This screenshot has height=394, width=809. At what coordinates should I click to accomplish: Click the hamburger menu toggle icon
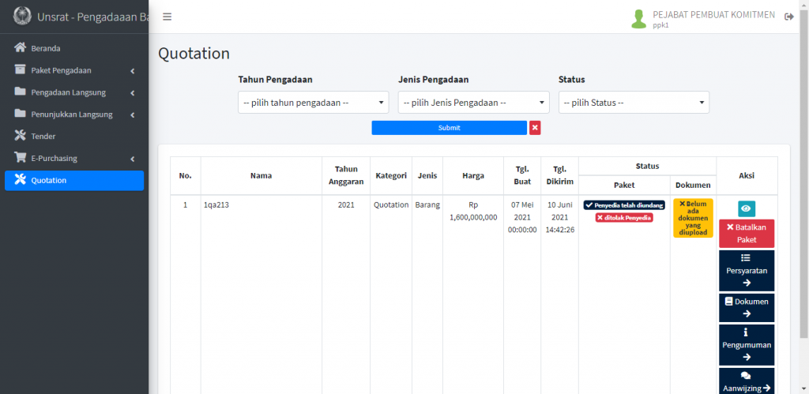click(167, 17)
